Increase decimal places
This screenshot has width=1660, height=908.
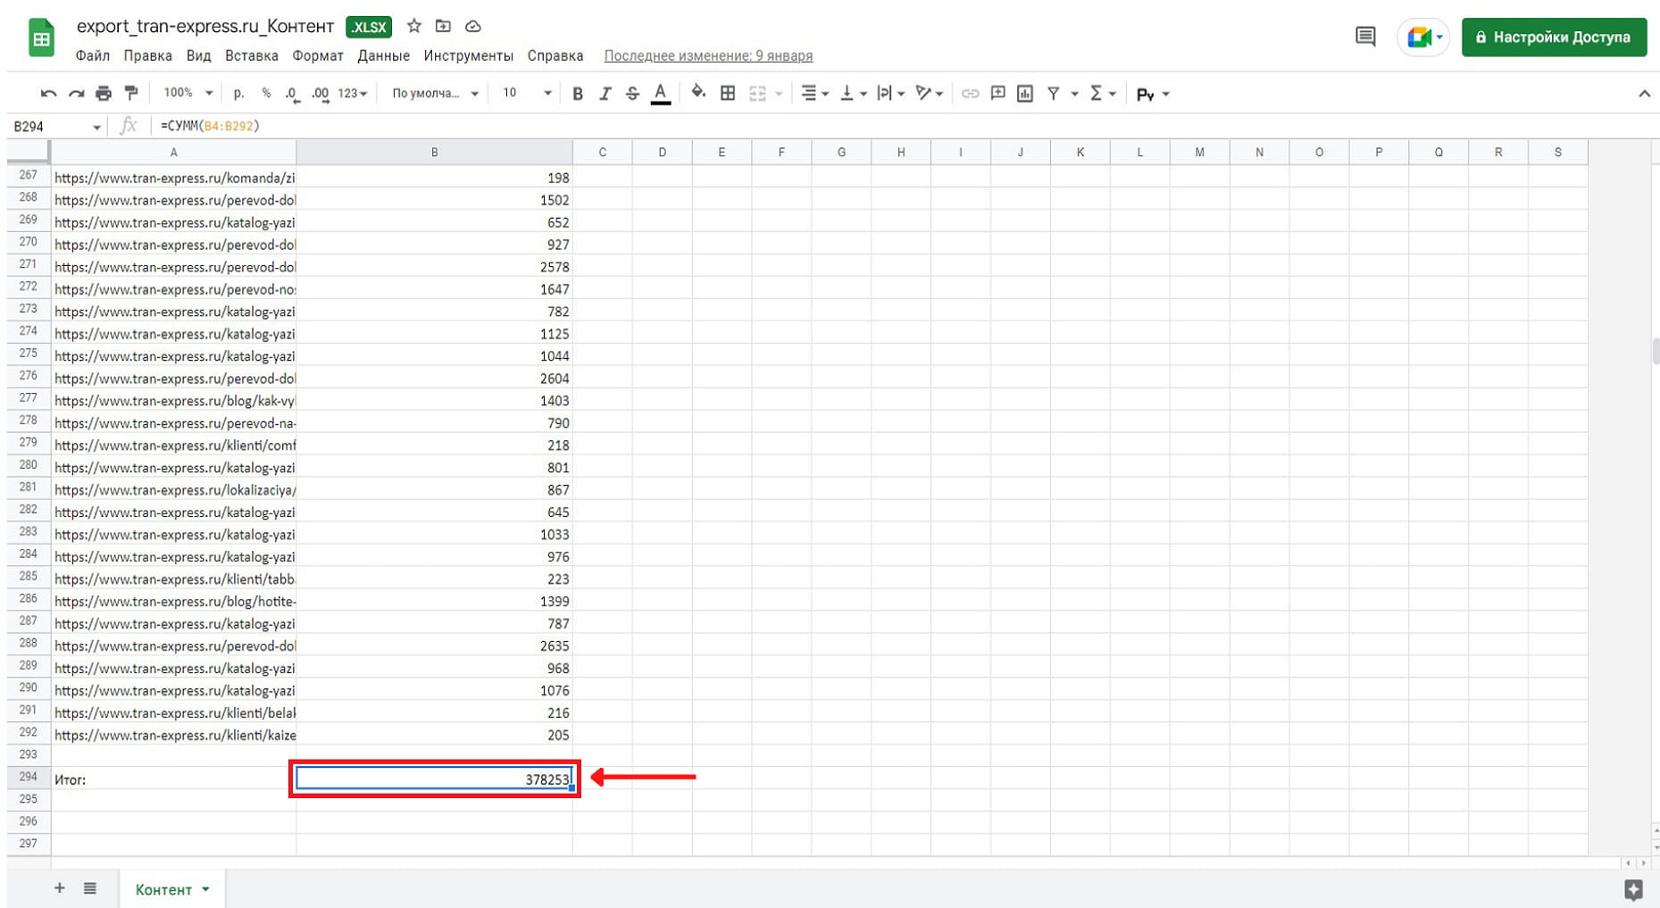pos(321,94)
